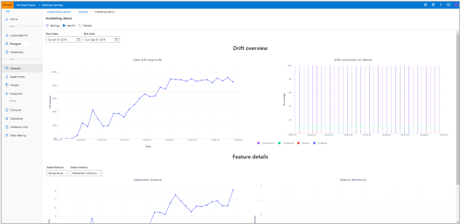460x224 pixels.
Task: Open the notifications panel icon in top bar
Action: point(433,5)
